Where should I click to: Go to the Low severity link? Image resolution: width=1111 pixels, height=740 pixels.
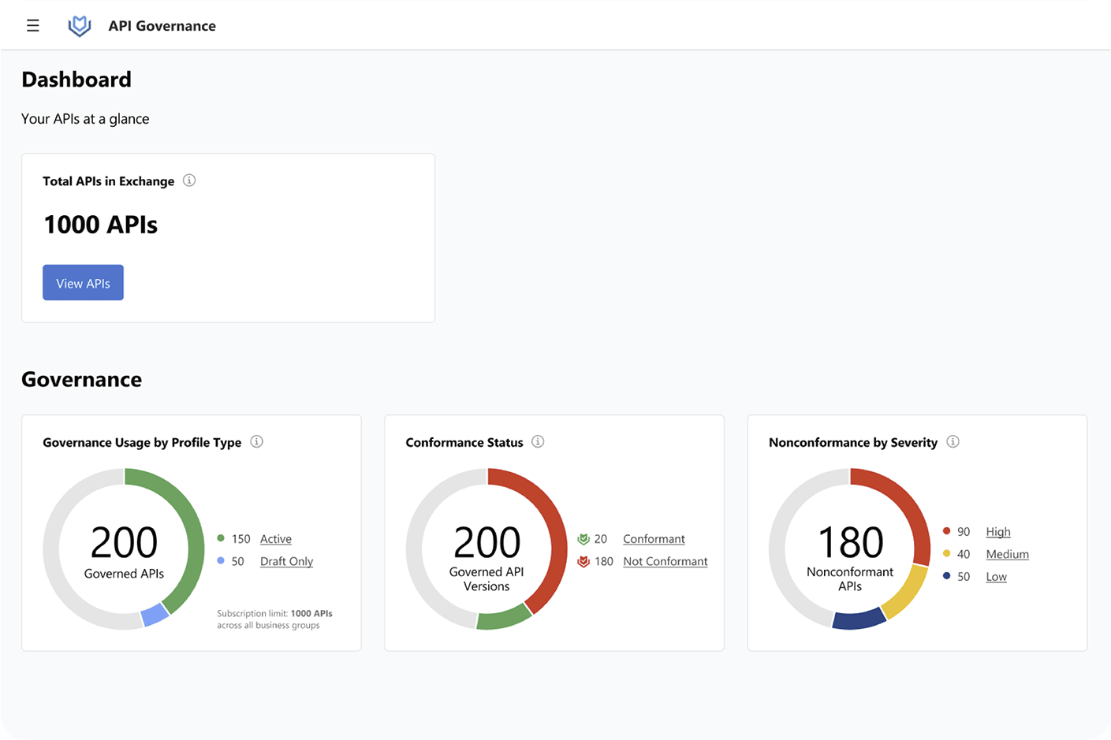pyautogui.click(x=996, y=577)
